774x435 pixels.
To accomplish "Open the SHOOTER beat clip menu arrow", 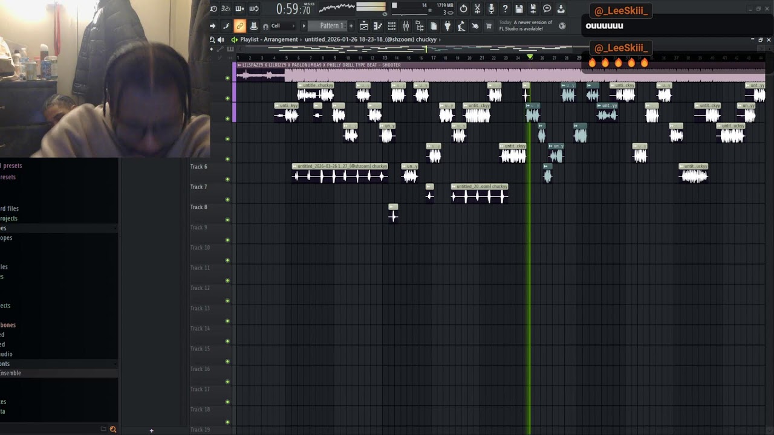I will coord(239,65).
